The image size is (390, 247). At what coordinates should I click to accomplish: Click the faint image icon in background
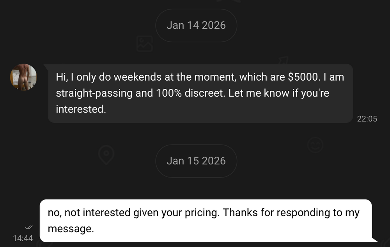coord(144,44)
